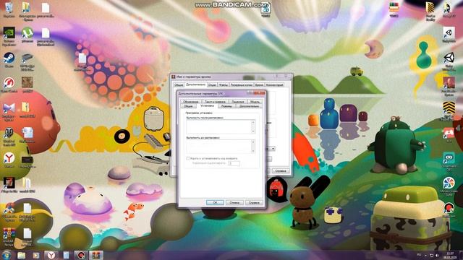This screenshot has height=260, width=463.
Task: Click Отмена in the SFX parameters dialog
Action: coord(234,202)
